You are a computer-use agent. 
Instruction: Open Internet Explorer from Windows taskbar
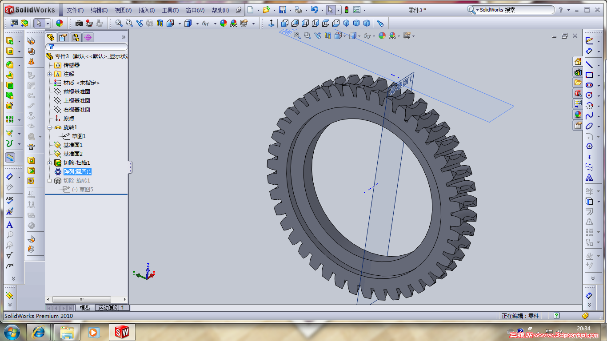38,332
